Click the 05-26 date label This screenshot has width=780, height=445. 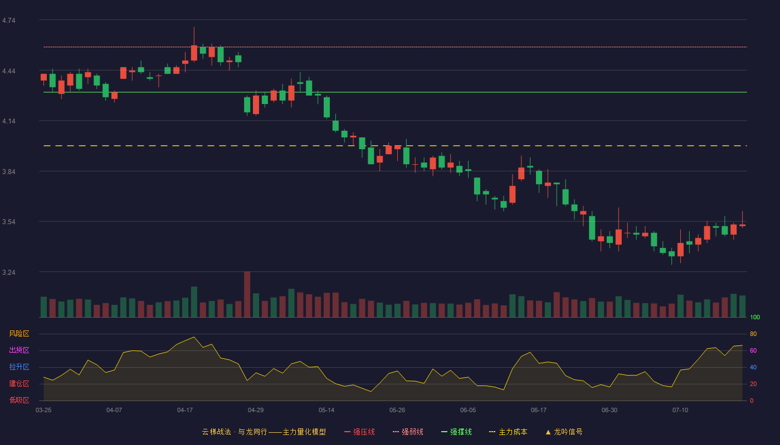(397, 410)
